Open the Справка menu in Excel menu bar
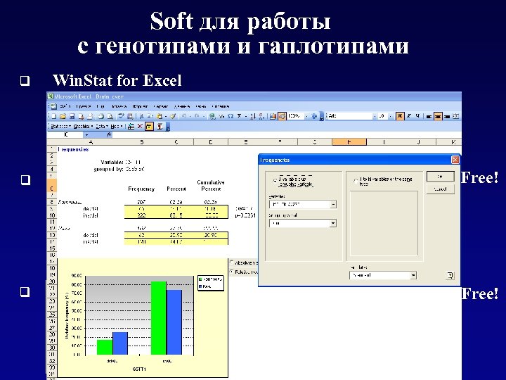 coord(221,106)
